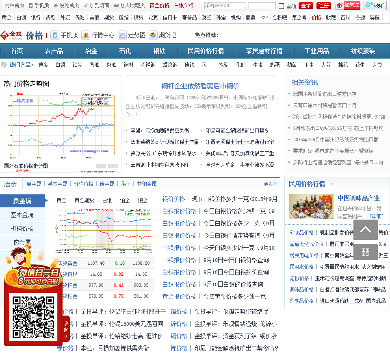Image resolution: width=390 pixels, height=355 pixels.
Task: Click the 白银价格 red link at top
Action: coord(184,5)
